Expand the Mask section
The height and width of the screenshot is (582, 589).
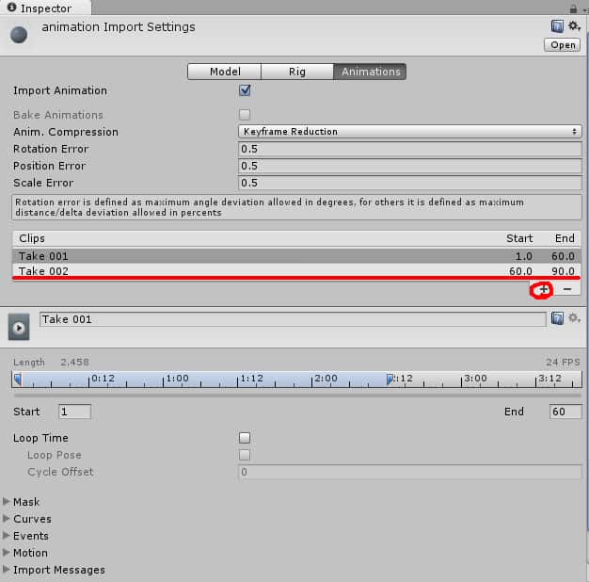pos(26,502)
